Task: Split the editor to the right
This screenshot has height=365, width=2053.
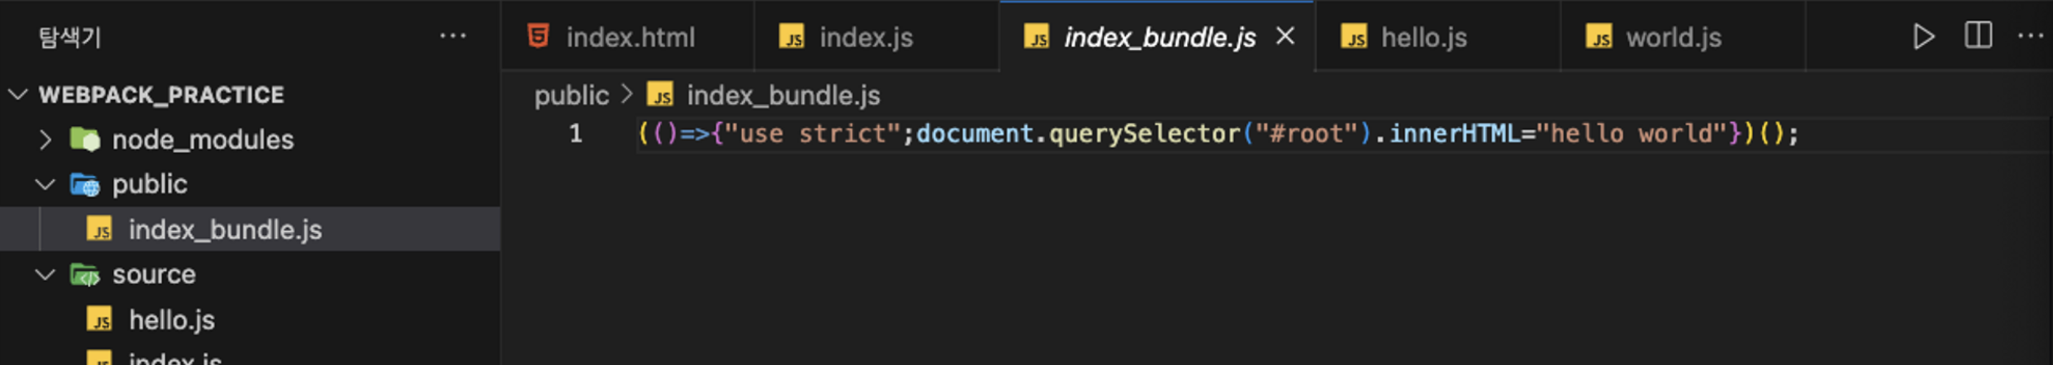Action: pos(1978,36)
